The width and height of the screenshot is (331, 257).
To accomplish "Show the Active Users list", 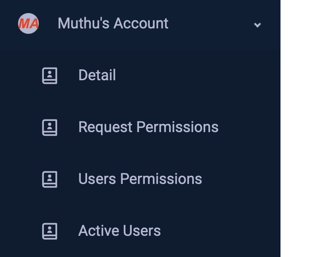I will click(120, 231).
